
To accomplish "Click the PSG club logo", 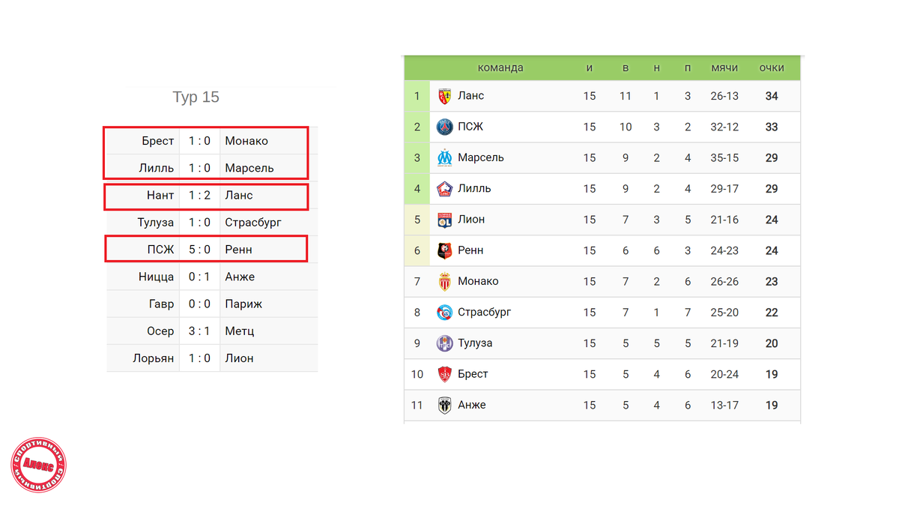I will tap(445, 127).
